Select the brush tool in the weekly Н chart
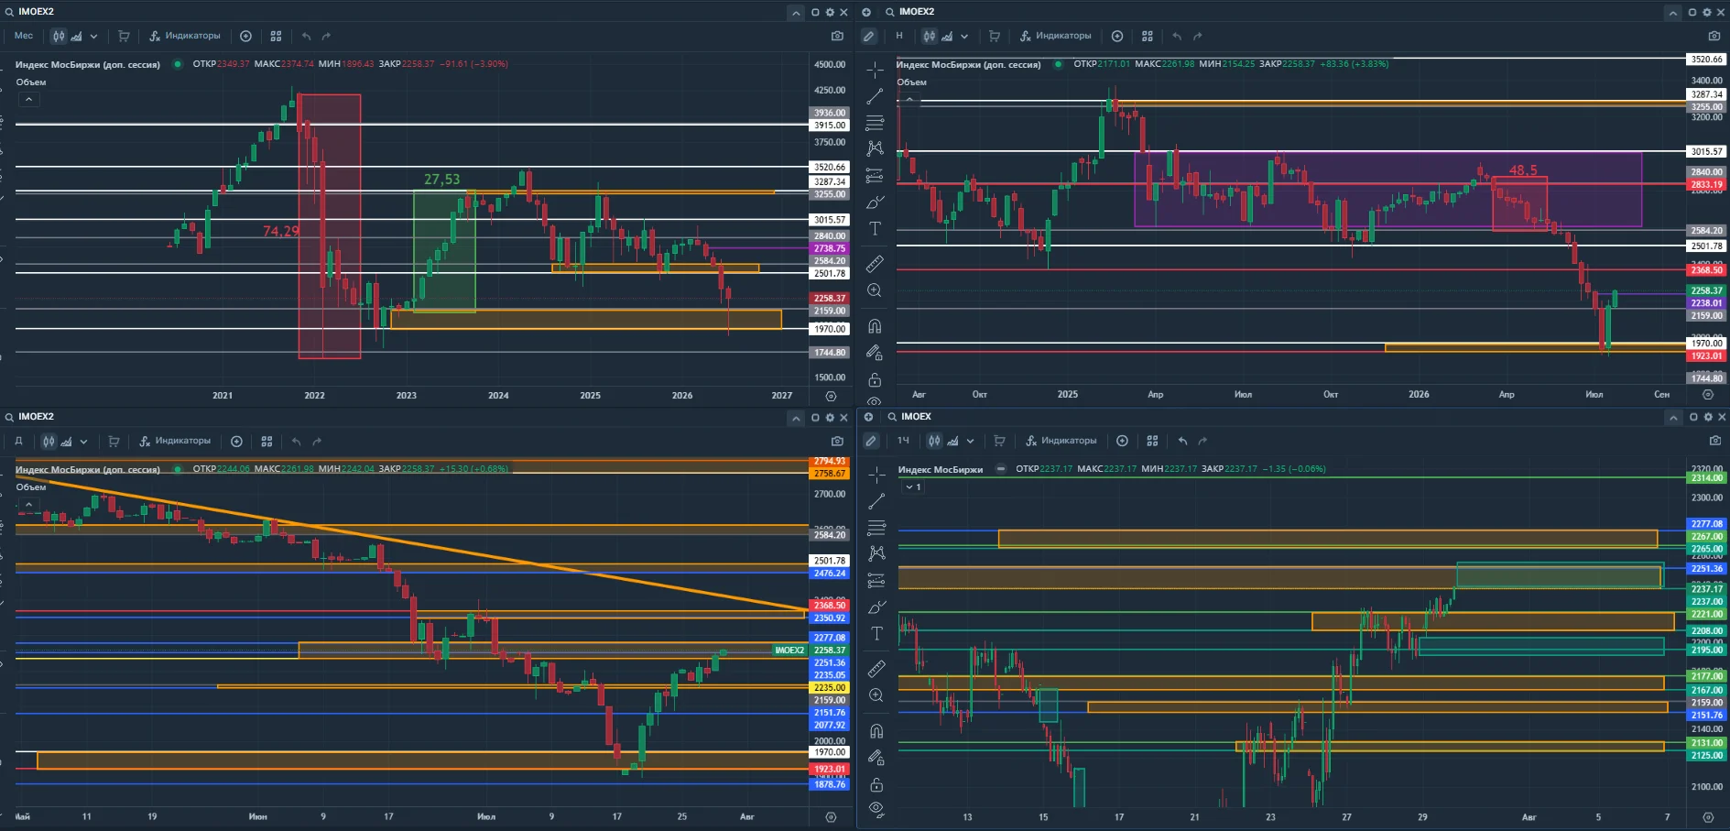 point(876,202)
